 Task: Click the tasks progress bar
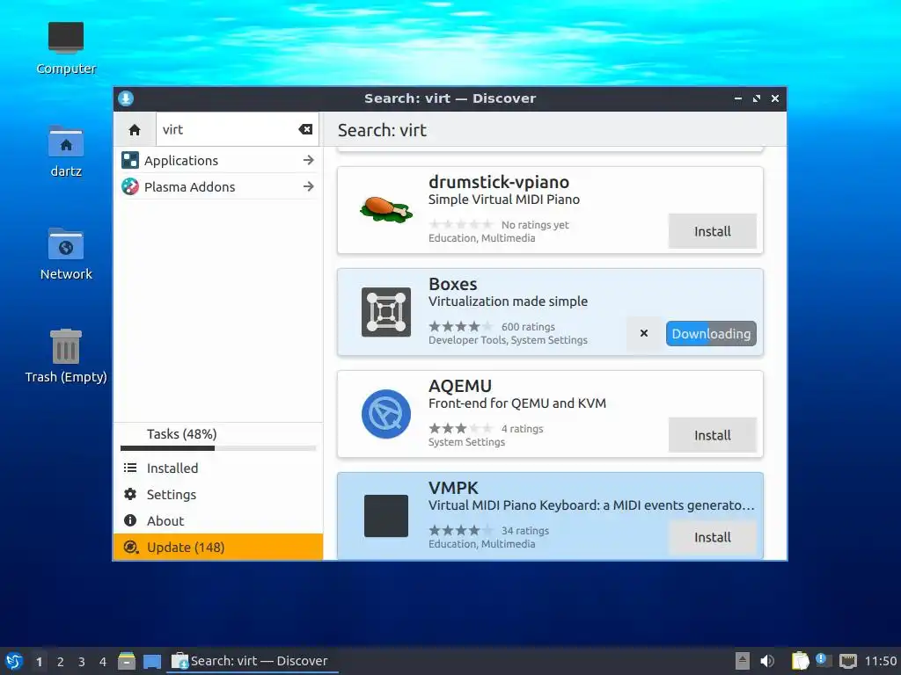tap(218, 448)
